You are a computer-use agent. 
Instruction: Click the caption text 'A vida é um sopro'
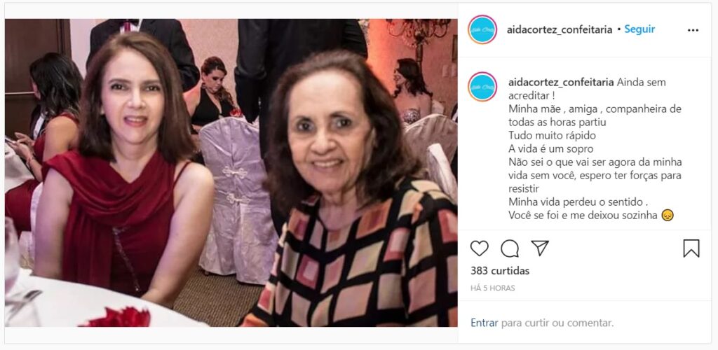tap(546, 149)
